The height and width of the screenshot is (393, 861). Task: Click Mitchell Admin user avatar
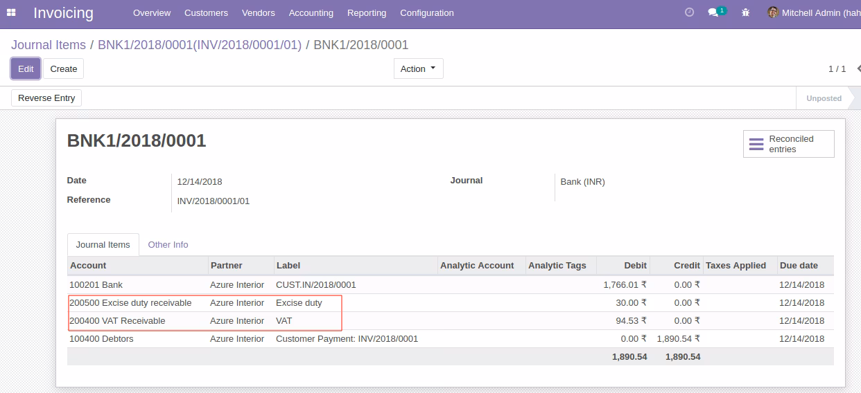coord(773,12)
